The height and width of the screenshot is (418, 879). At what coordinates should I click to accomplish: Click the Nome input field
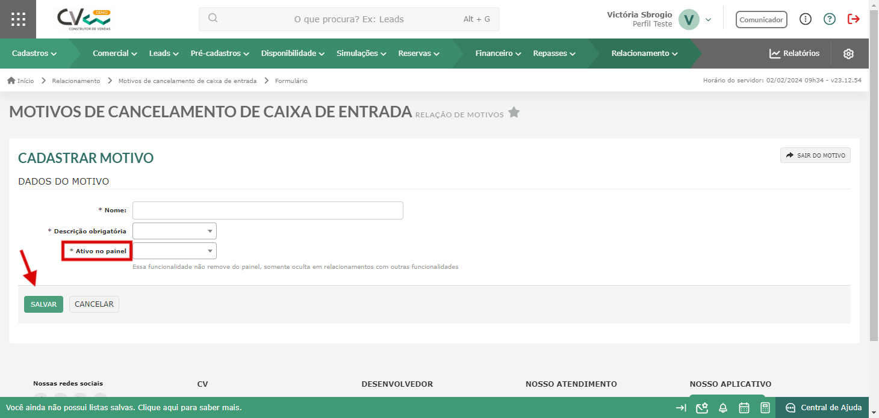click(x=268, y=211)
